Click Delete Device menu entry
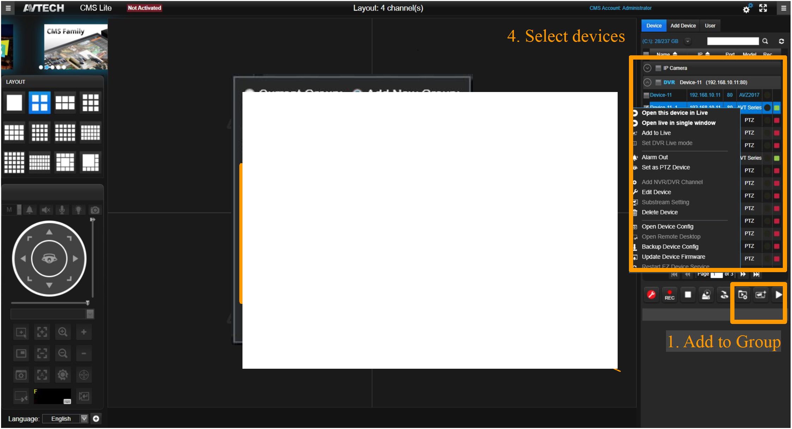 point(659,212)
